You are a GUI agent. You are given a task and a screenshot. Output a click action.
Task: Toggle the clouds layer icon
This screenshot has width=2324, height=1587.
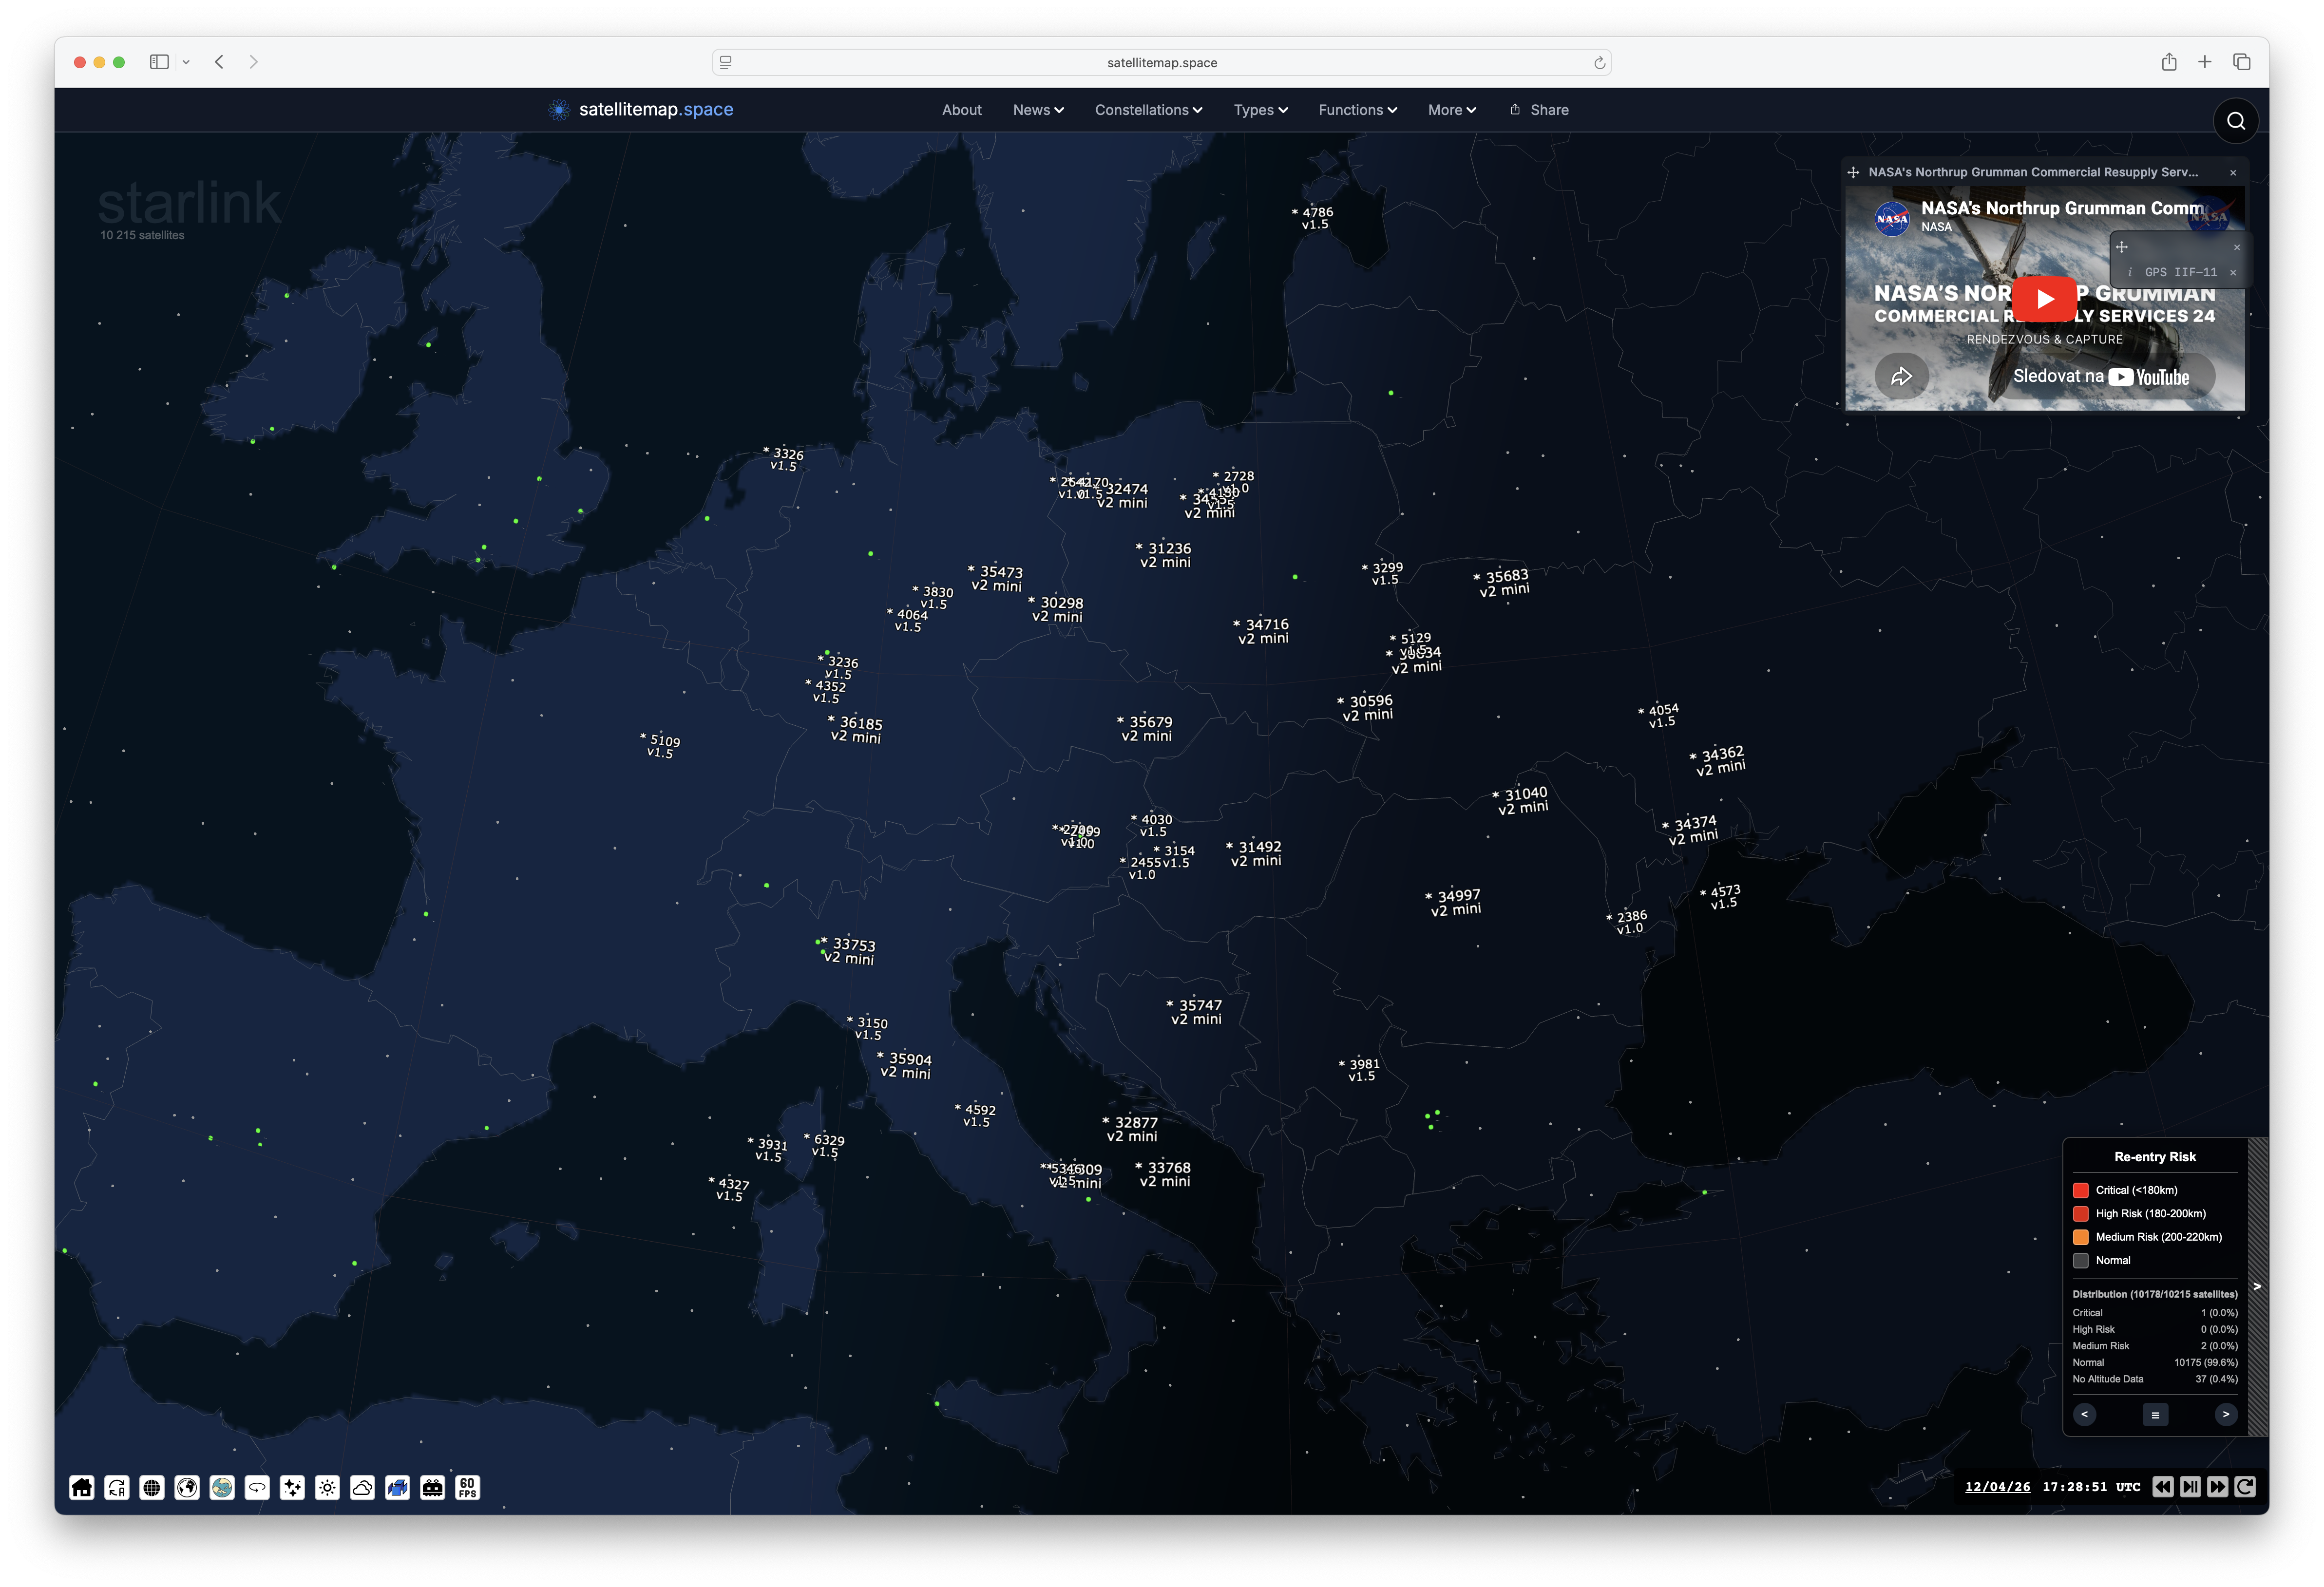point(362,1487)
